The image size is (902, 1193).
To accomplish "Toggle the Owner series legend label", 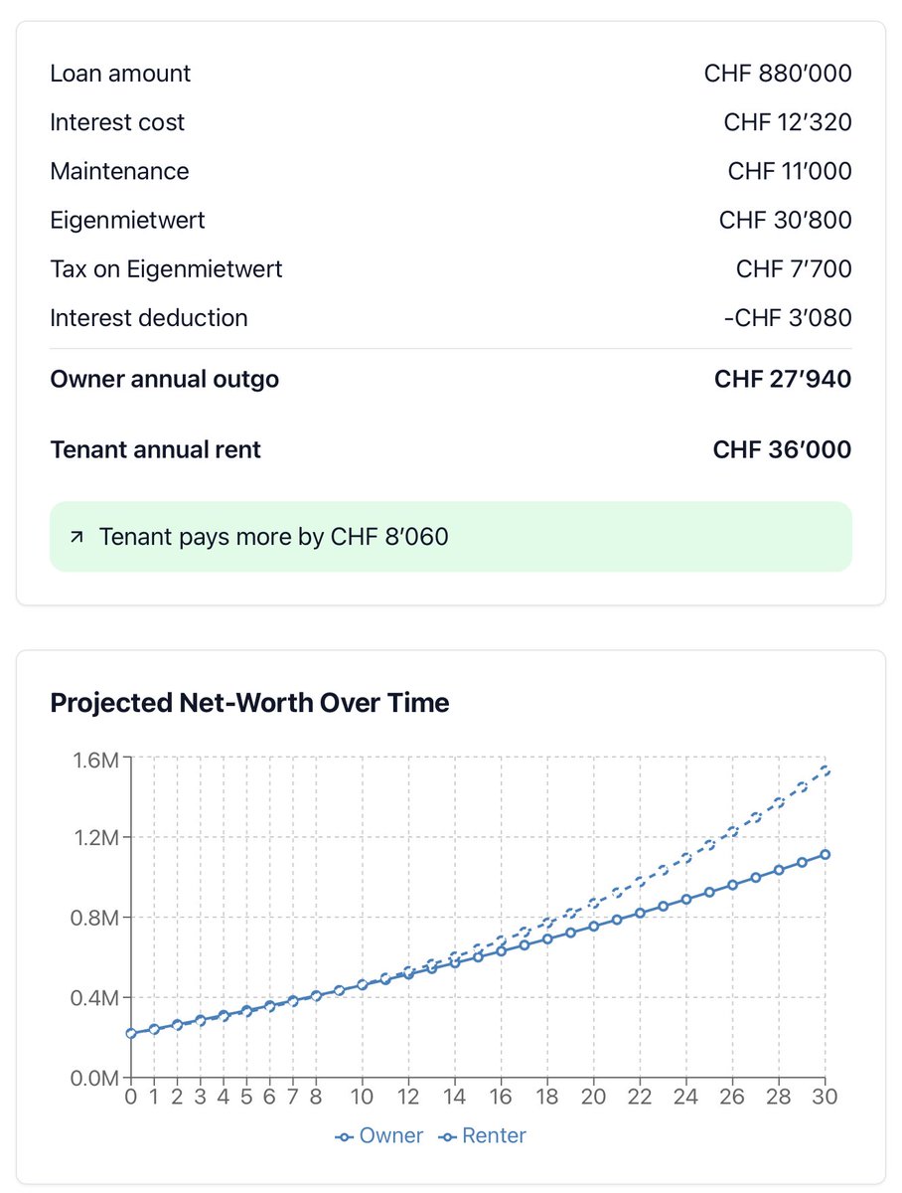I will [x=390, y=1136].
